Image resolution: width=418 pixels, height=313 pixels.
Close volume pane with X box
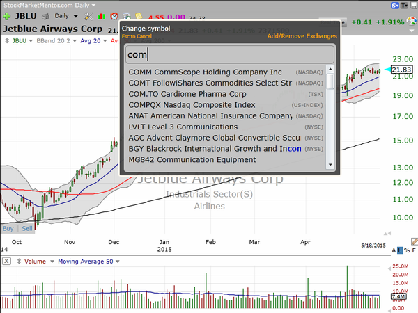pyautogui.click(x=6, y=261)
